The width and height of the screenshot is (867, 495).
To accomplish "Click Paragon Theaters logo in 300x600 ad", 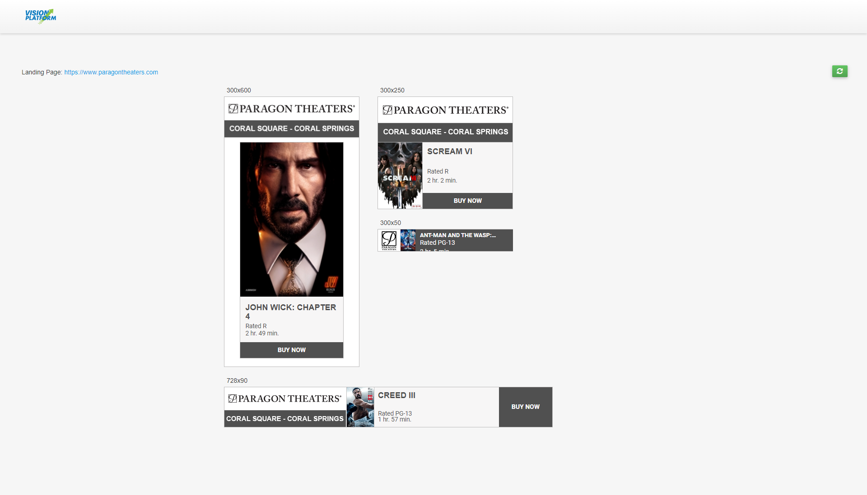I will point(292,109).
